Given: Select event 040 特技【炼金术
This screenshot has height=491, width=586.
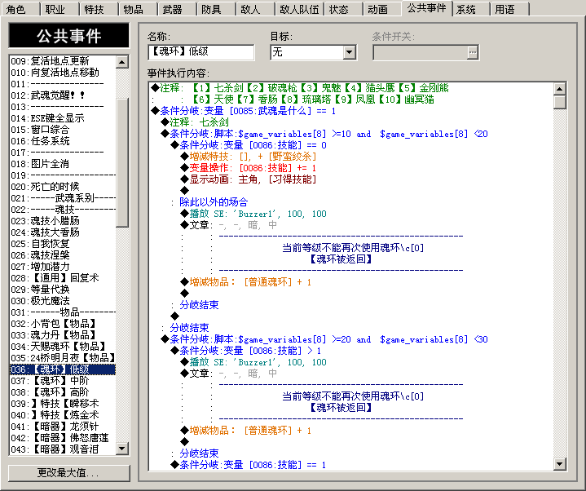Looking at the screenshot, I should (x=63, y=415).
